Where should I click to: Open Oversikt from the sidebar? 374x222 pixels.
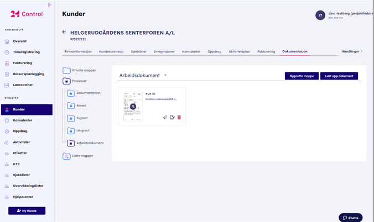[19, 41]
